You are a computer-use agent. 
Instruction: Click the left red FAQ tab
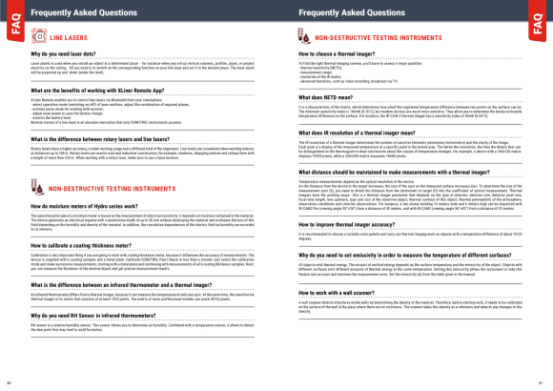(x=16, y=21)
